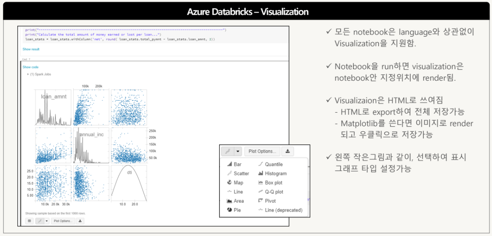
Task: Click the '200k' top axis label
Action: 99,86
